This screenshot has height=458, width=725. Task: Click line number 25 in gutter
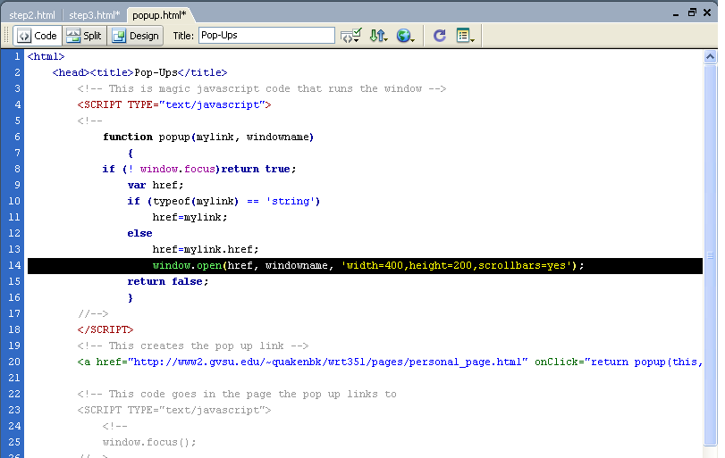coord(14,442)
